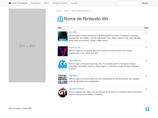Click the 300 x 600 ad placeholder
Image resolution: width=158 pixels, height=118 pixels.
click(x=27, y=45)
